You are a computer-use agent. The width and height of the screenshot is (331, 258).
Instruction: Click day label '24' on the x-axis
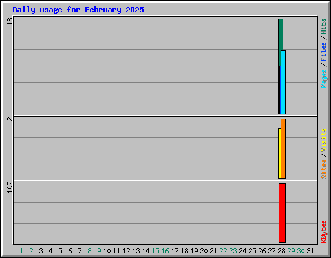pyautogui.click(x=242, y=251)
